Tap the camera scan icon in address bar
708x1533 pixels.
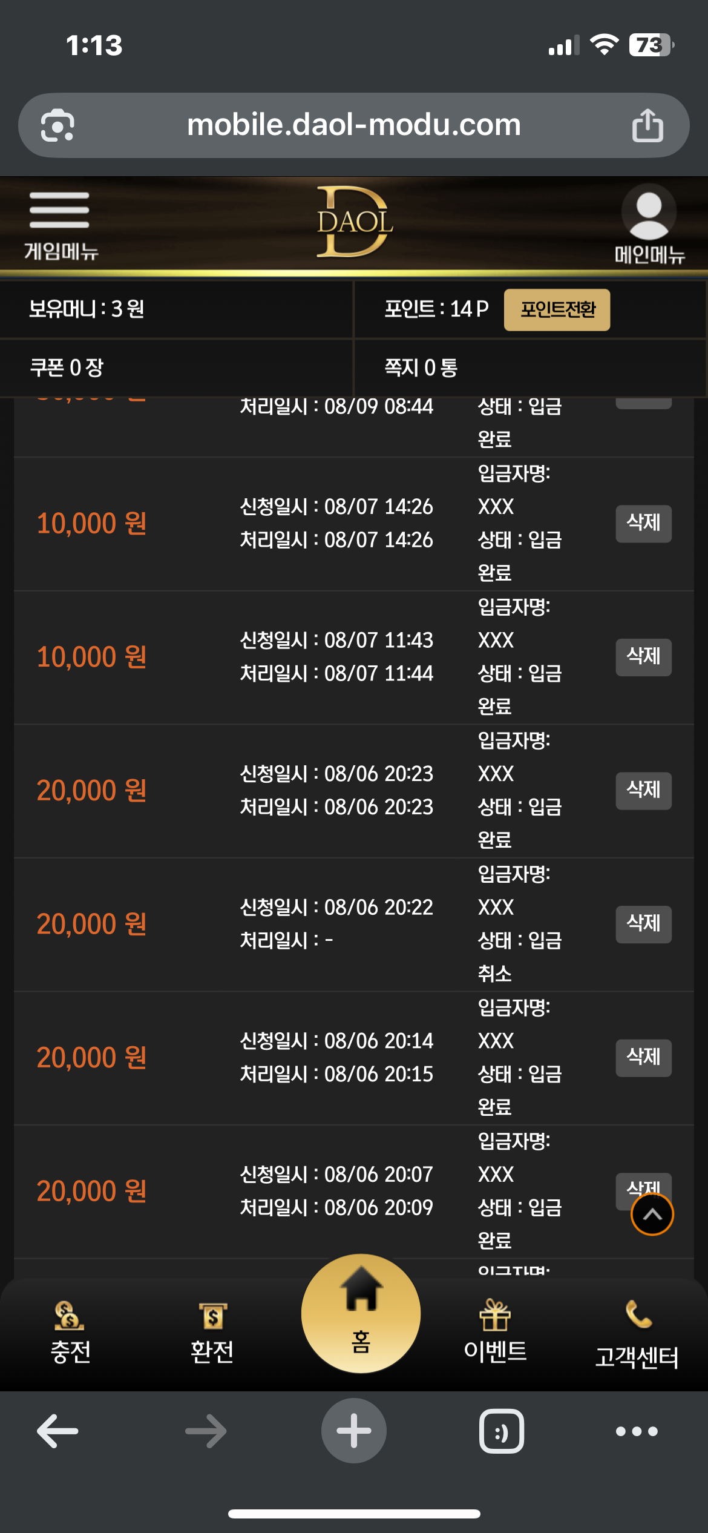pyautogui.click(x=57, y=125)
